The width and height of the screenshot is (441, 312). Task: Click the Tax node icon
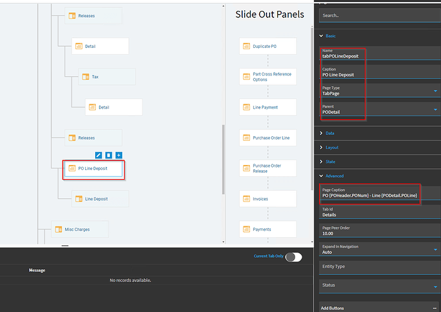pos(86,77)
